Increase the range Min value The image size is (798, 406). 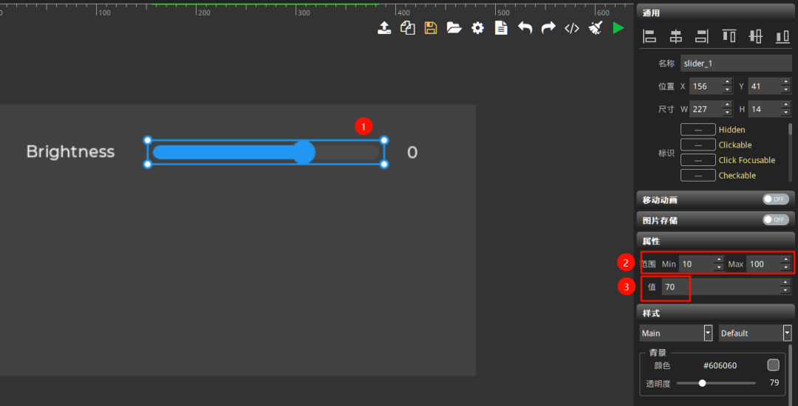(x=719, y=260)
